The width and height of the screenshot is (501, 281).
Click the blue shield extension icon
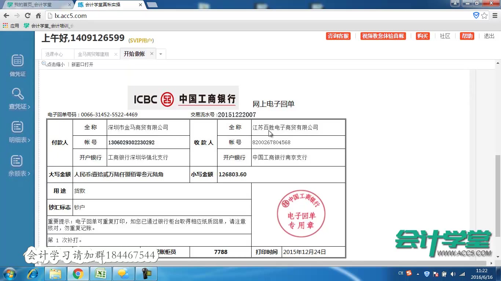click(476, 16)
